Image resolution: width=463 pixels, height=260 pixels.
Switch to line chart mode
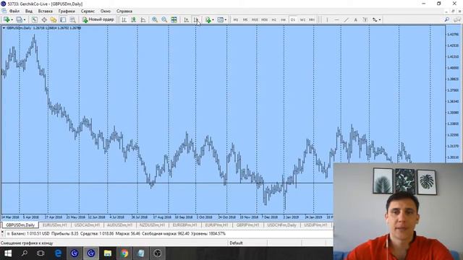(x=143, y=19)
